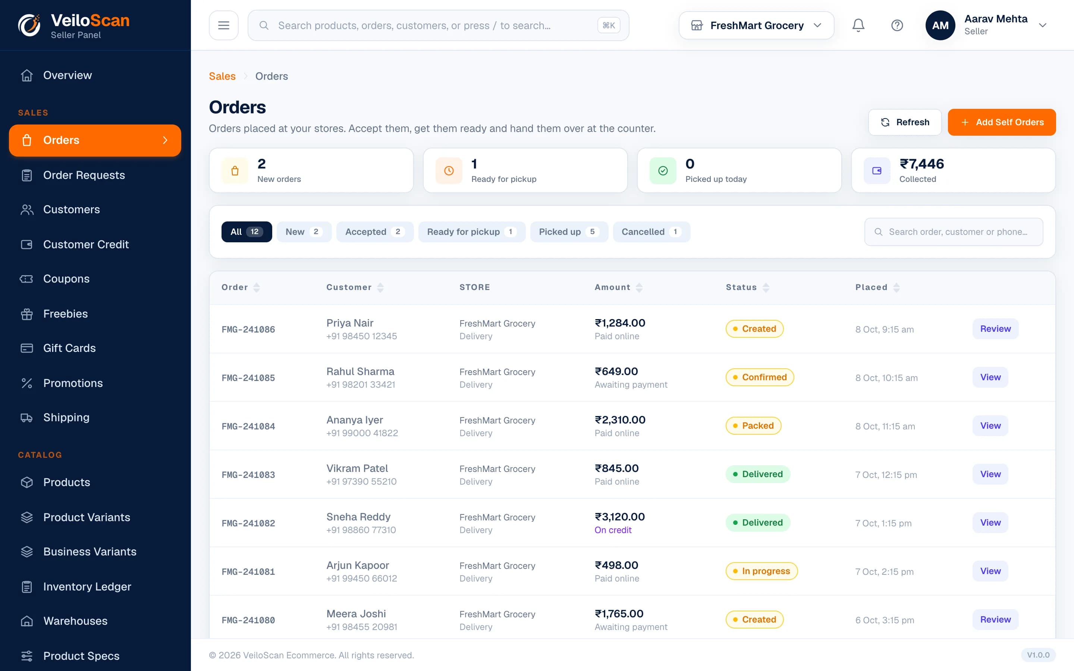Click the AM user avatar
1074x671 pixels.
940,25
